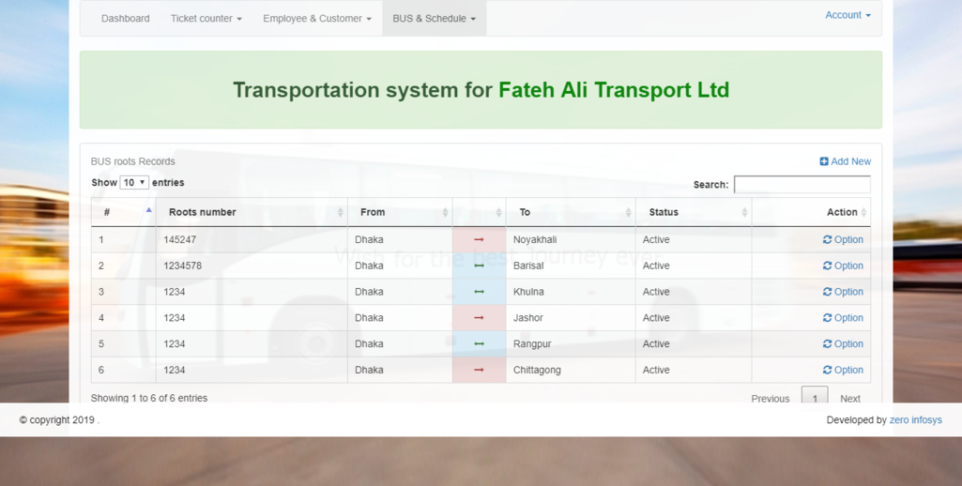Click the two-way arrow icon for Barisal
Image resolution: width=962 pixels, height=486 pixels.
479,266
